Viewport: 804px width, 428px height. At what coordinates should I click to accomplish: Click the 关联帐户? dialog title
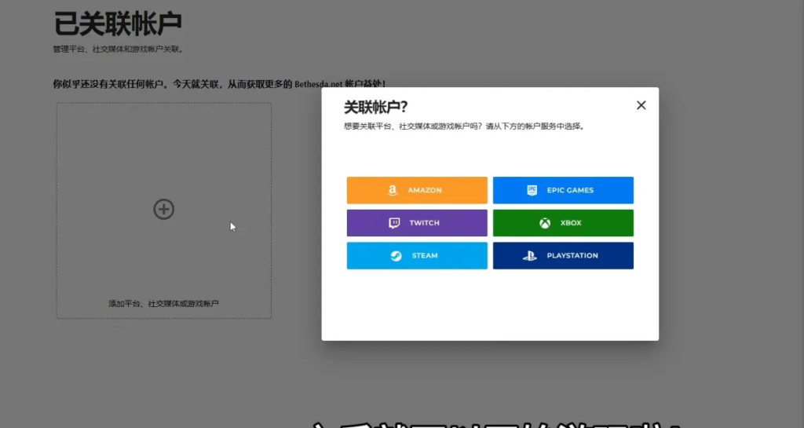(x=375, y=107)
